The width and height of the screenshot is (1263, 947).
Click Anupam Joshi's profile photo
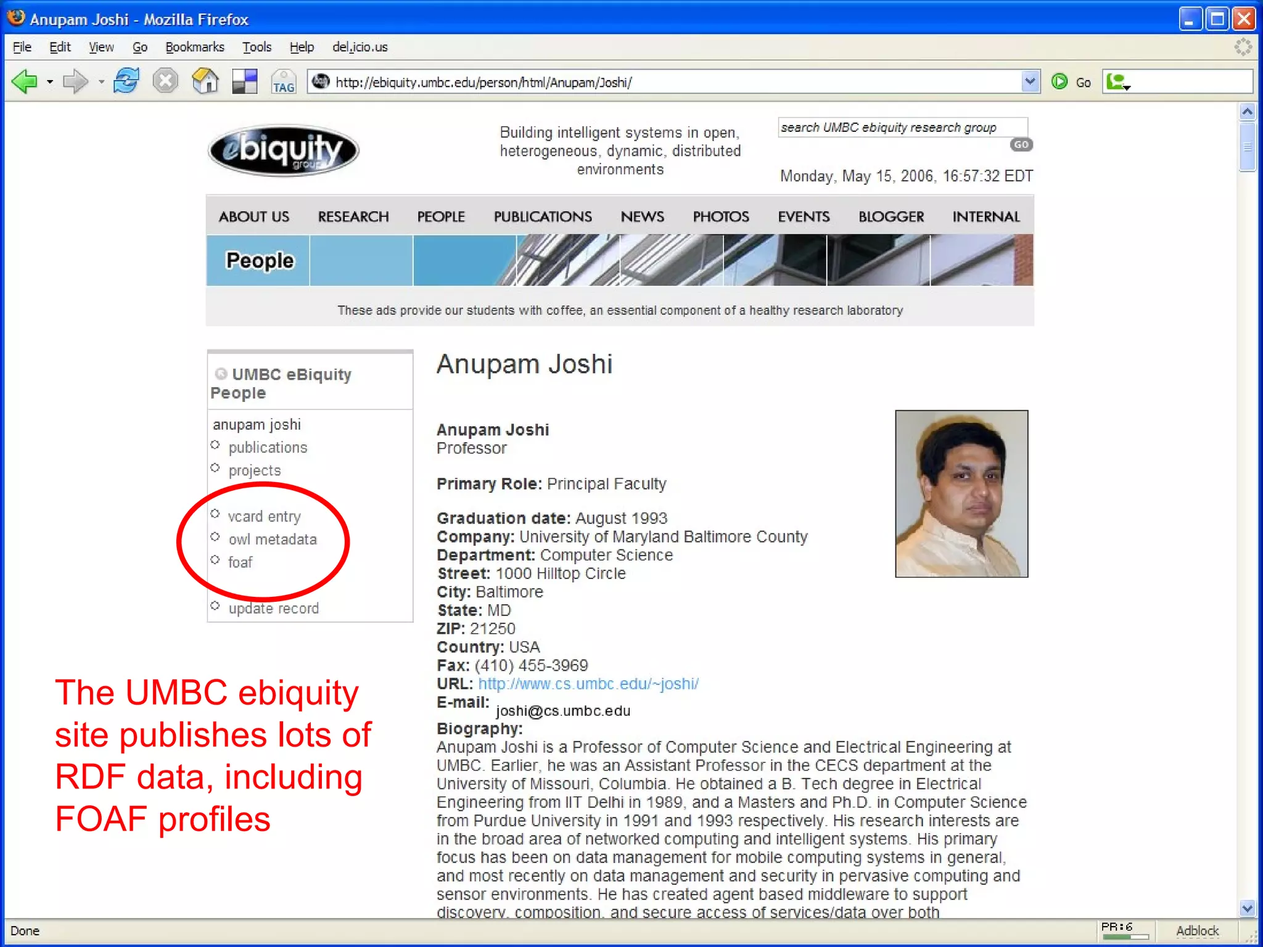click(961, 493)
